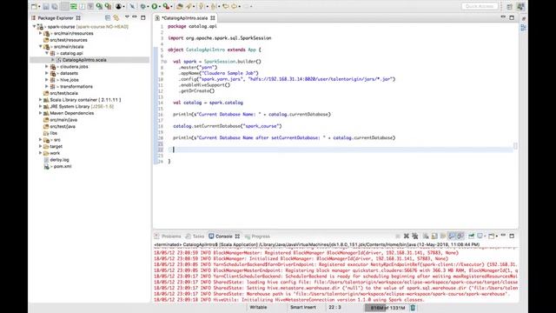Open the Package Explorer view menu triangle

click(x=127, y=17)
